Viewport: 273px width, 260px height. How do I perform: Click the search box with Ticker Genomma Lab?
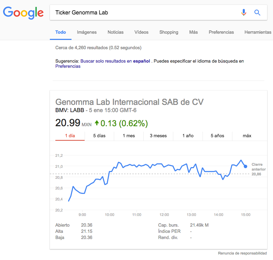144,13
